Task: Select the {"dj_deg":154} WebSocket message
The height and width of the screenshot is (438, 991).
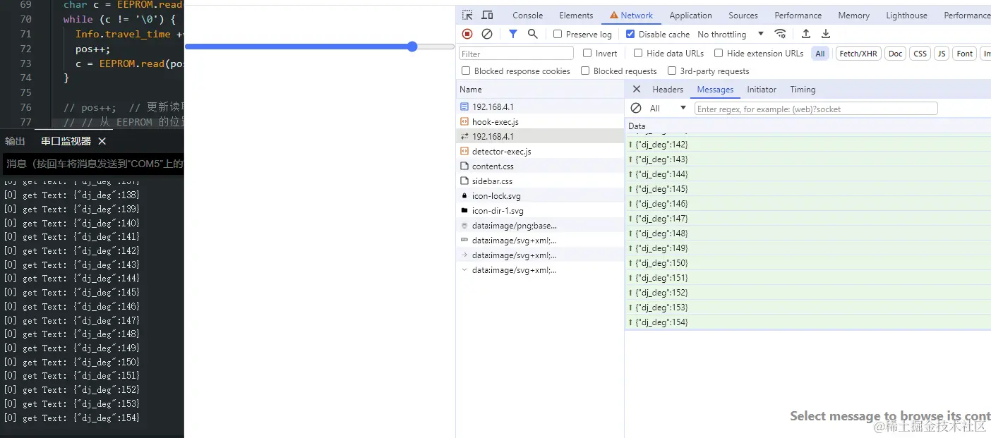Action: [807, 322]
